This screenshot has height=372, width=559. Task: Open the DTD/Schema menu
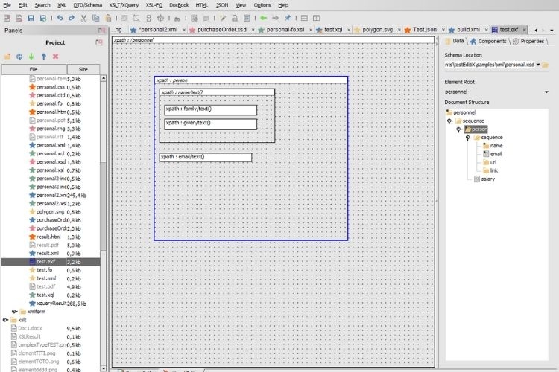(88, 5)
